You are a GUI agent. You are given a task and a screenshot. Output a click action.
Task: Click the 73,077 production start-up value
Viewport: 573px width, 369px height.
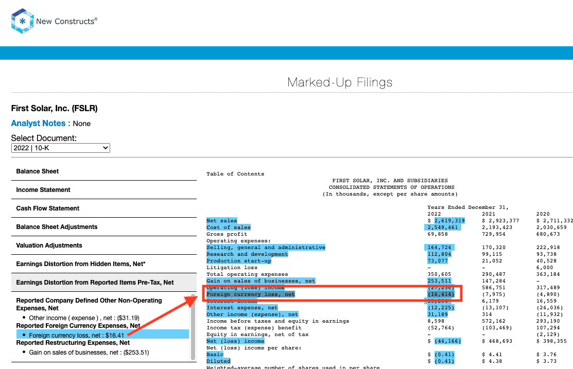(438, 261)
